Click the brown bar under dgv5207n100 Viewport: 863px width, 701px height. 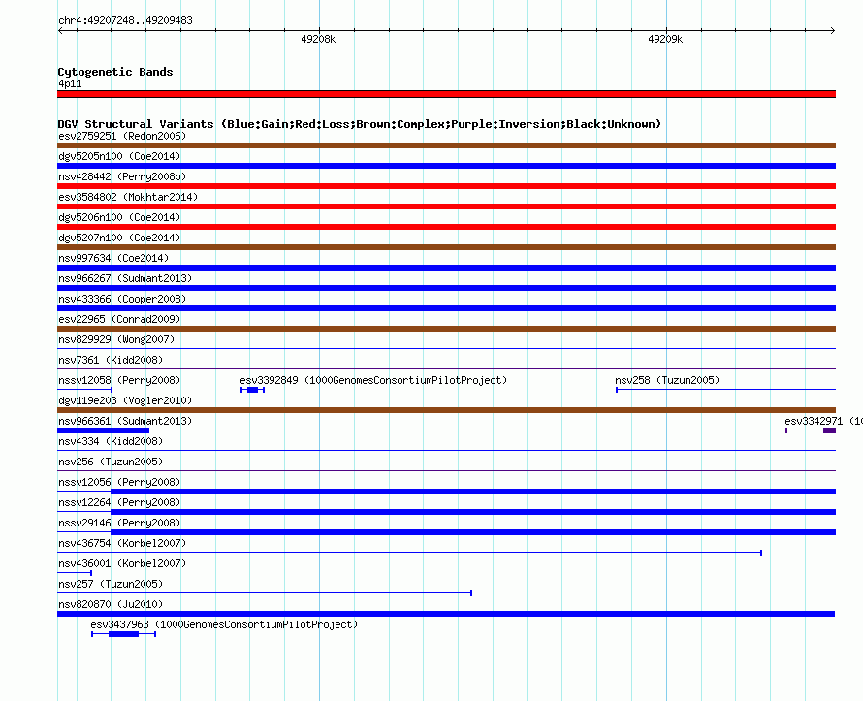[446, 247]
